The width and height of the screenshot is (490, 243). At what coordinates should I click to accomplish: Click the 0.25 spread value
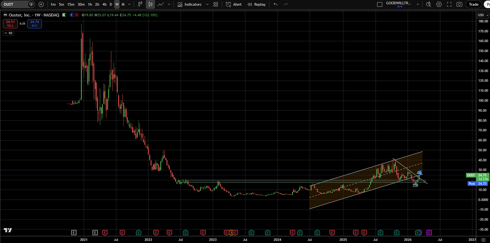pos(22,24)
